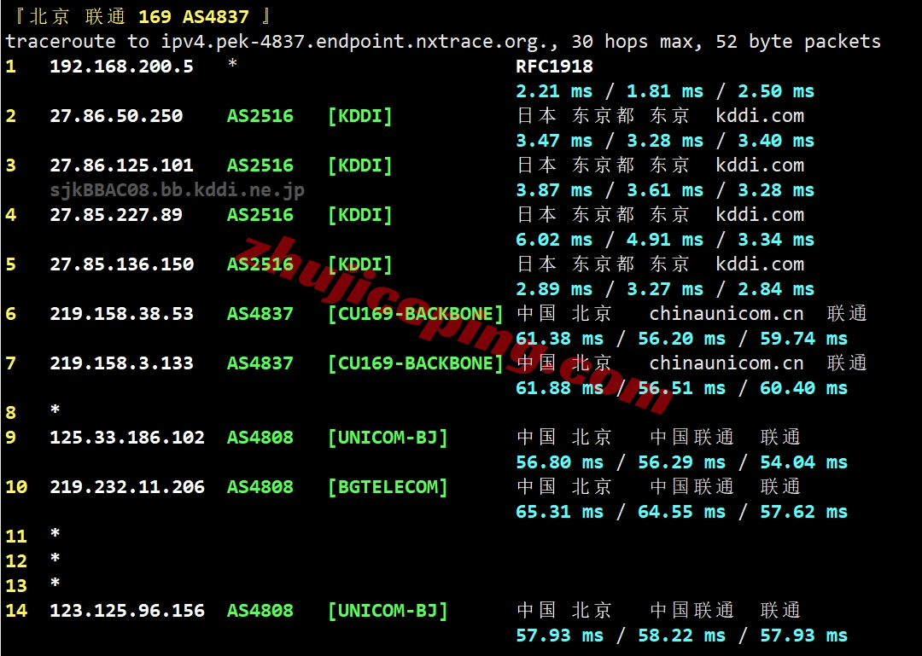Image resolution: width=922 pixels, height=656 pixels.
Task: Click the IP address 27.85.227.89
Action: [116, 215]
